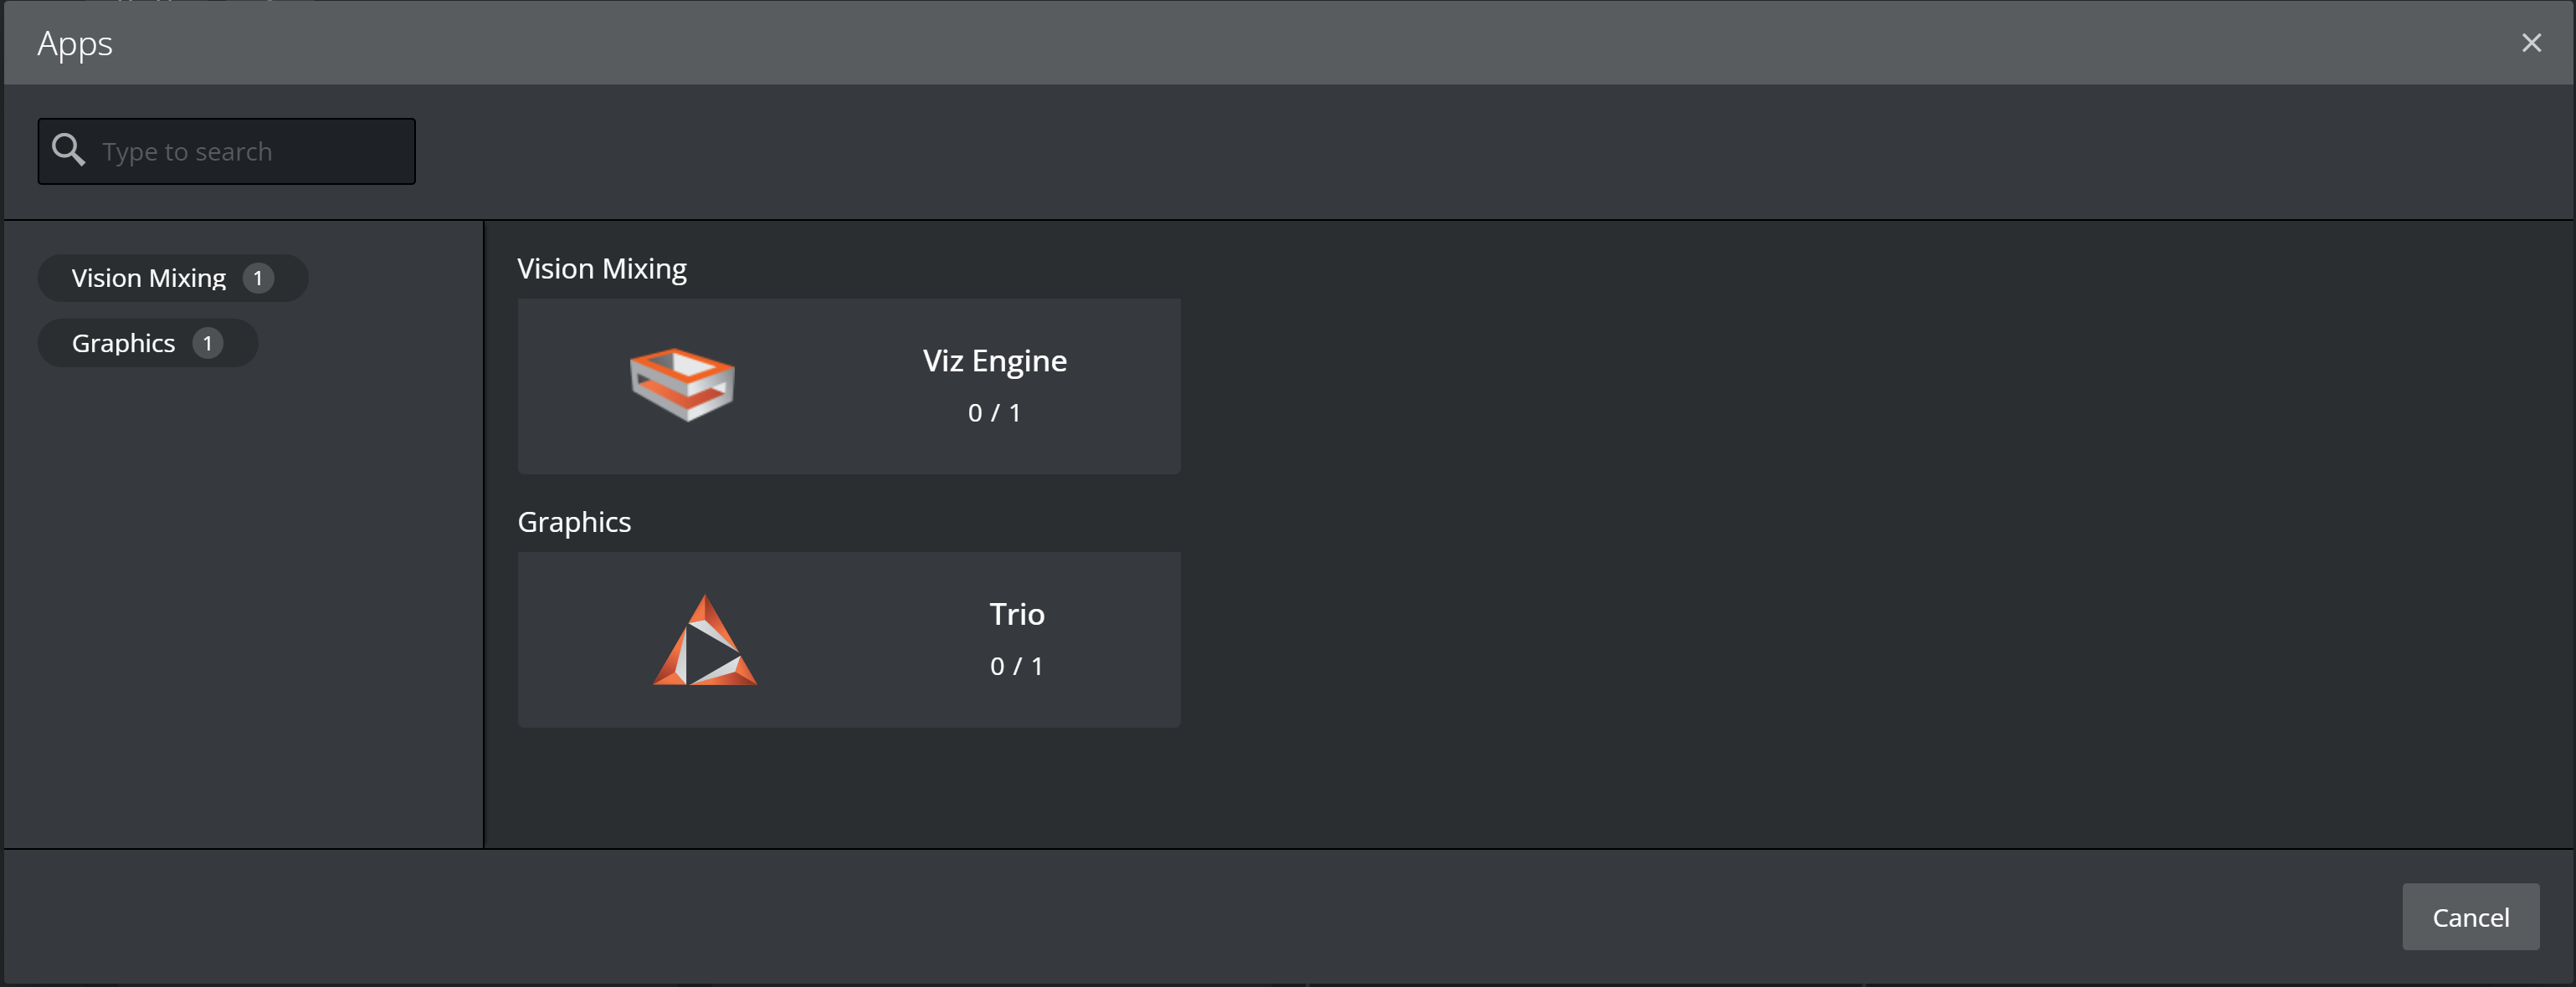Viewport: 2576px width, 987px height.
Task: Filter apps by Vision Mixing category
Action: click(149, 278)
